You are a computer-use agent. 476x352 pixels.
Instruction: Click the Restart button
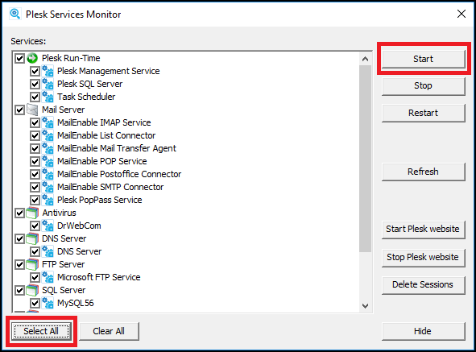point(423,113)
